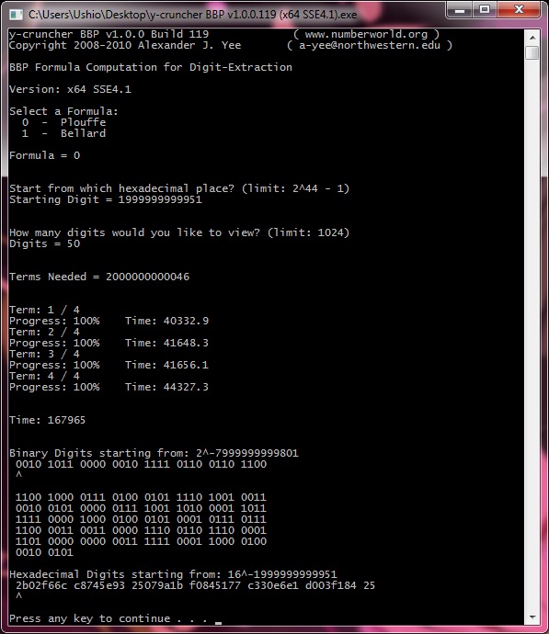The height and width of the screenshot is (634, 549).
Task: Click the a-yee@northwestern.edu email text
Action: [370, 45]
